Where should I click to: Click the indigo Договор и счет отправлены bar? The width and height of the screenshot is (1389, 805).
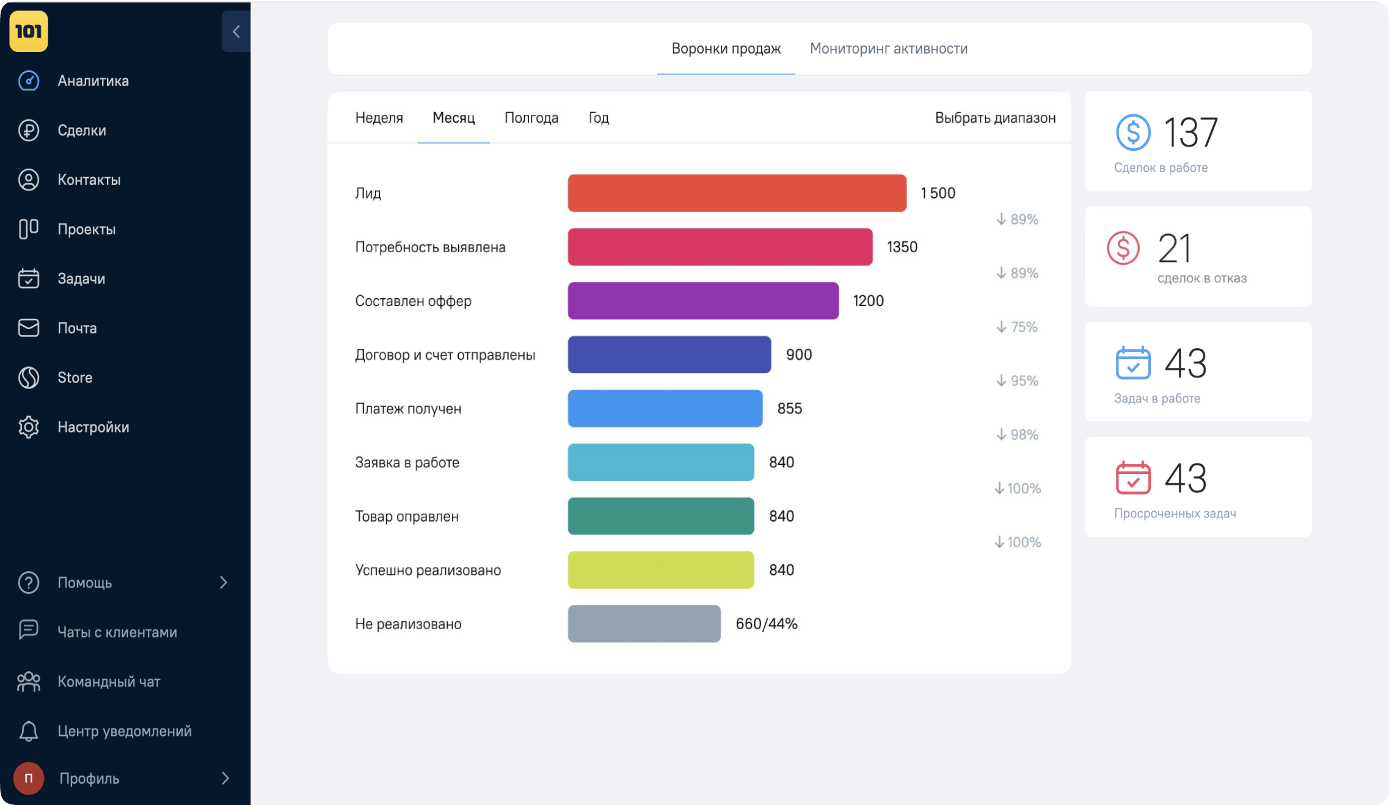[669, 354]
